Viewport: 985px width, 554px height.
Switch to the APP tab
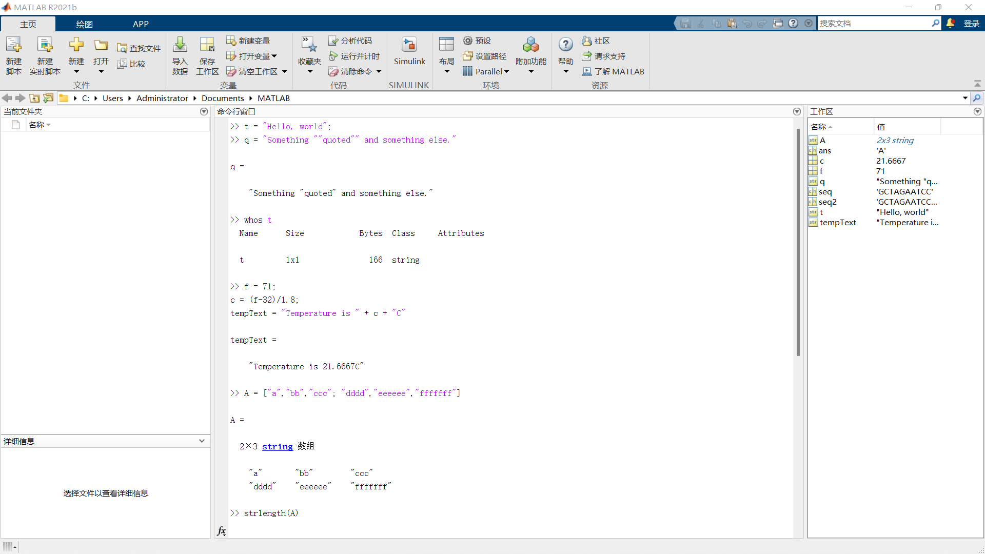click(141, 24)
